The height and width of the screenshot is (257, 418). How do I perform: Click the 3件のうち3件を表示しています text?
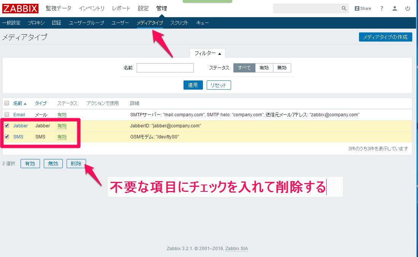(x=378, y=149)
